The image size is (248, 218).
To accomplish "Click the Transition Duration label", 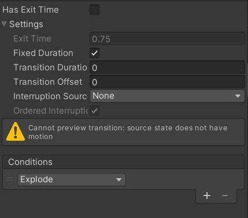I will tap(50, 67).
